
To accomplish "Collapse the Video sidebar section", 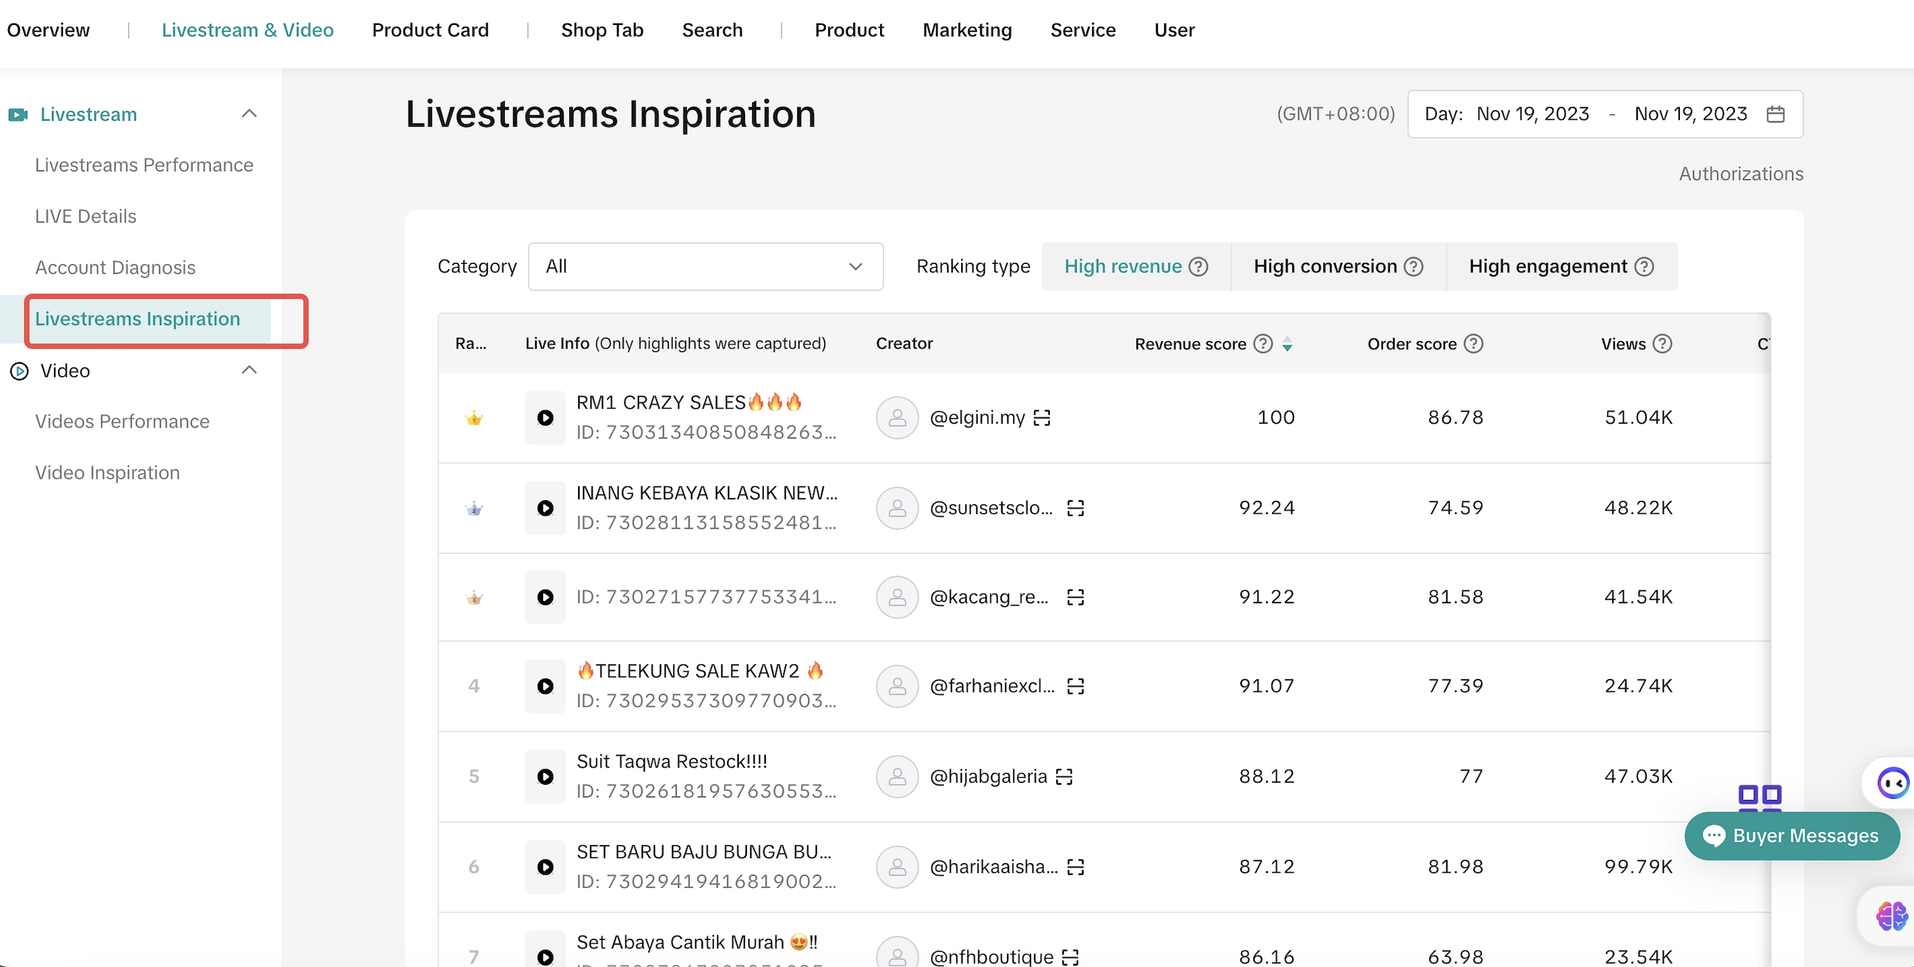I will 249,370.
